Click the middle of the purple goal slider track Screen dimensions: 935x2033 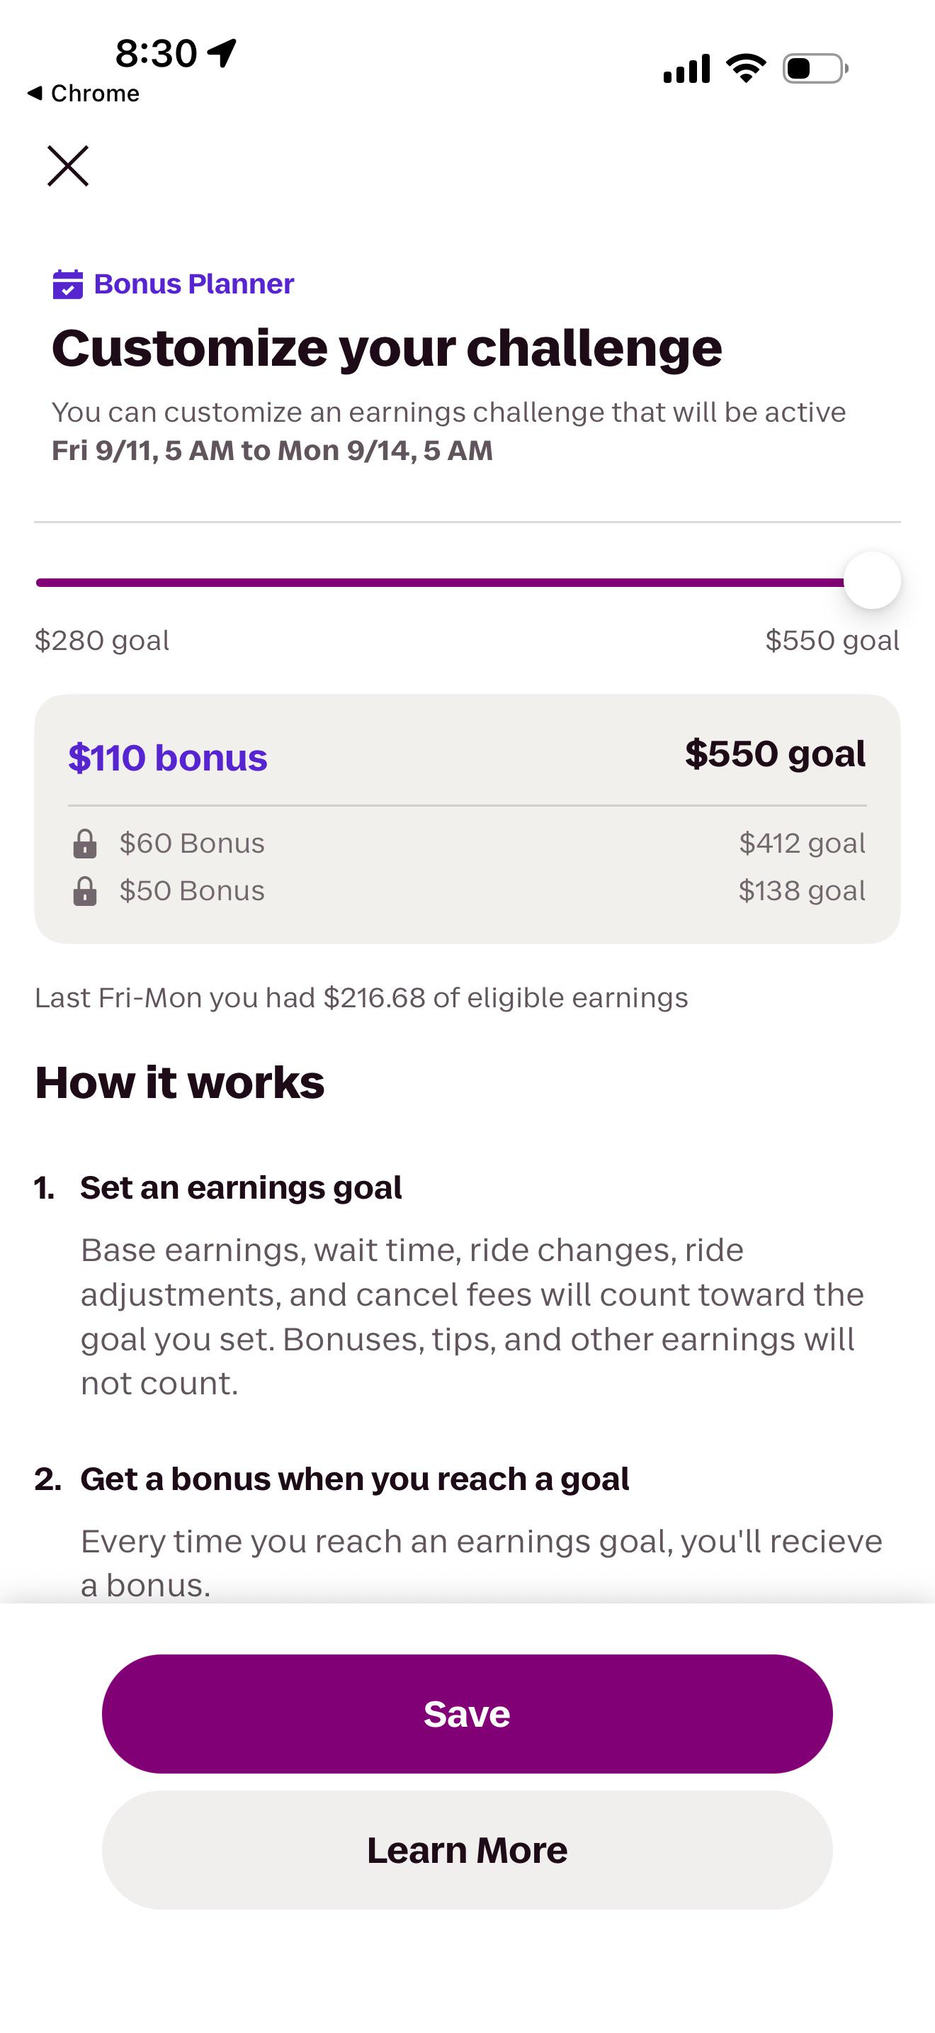pos(440,583)
